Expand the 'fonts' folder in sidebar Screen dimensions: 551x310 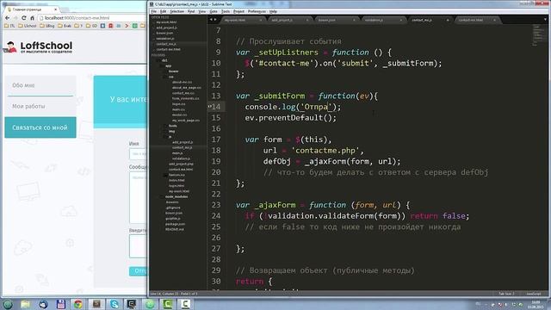[172, 126]
